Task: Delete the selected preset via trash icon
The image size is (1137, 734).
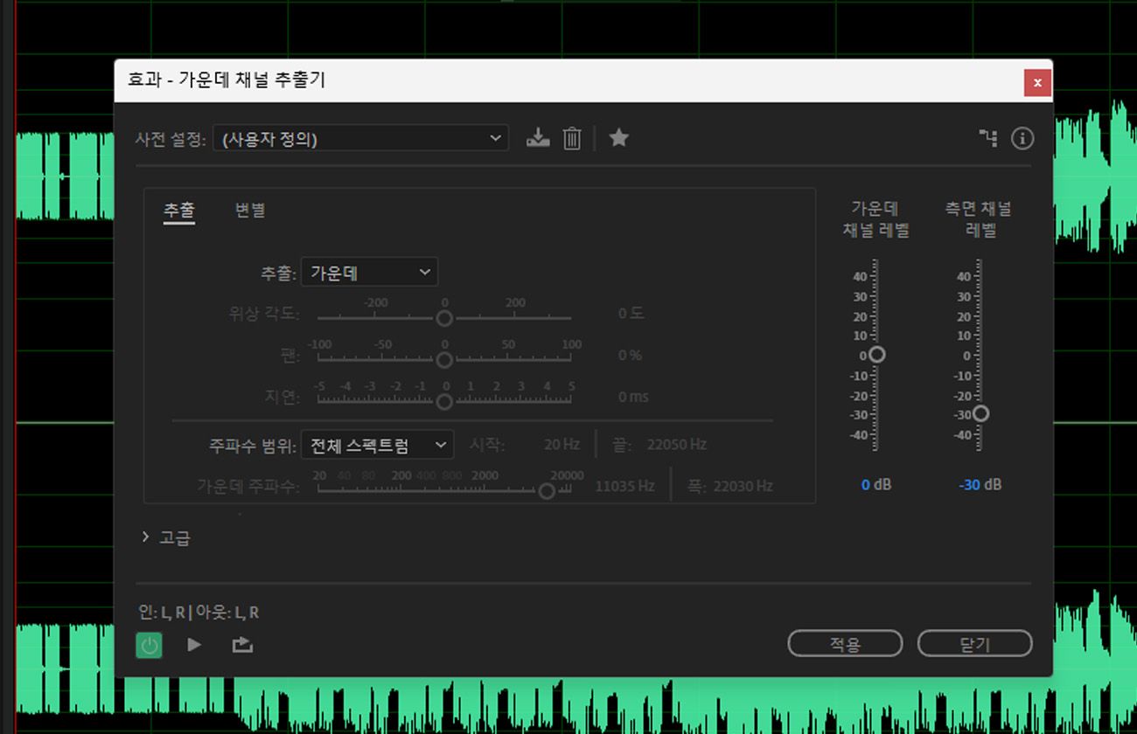Action: [570, 137]
